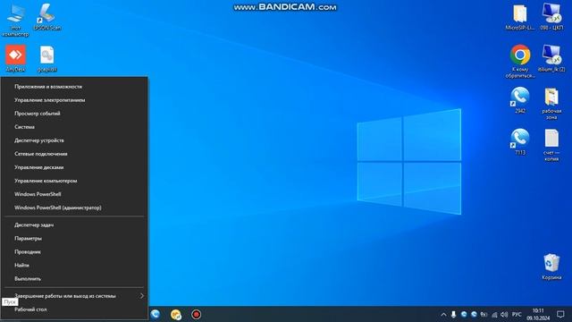Screen dimensions: 572x322
Task: Select Просмотр событий from the menu
Action: point(74,114)
